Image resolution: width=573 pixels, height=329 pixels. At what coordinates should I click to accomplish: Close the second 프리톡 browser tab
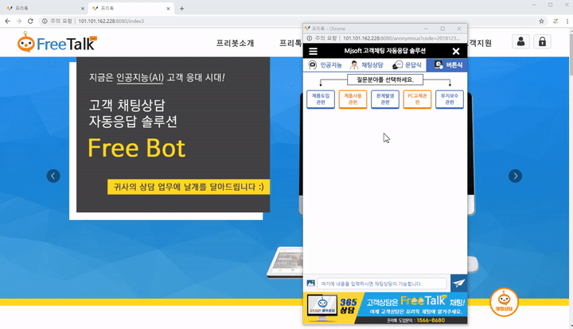pyautogui.click(x=168, y=9)
